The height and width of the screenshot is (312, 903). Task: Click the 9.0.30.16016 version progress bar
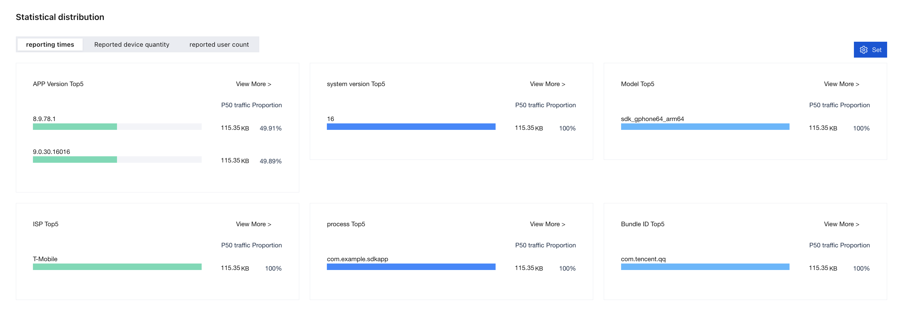(x=117, y=160)
